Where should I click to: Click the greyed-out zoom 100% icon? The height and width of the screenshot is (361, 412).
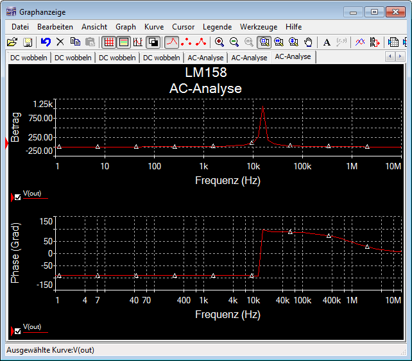[248, 42]
